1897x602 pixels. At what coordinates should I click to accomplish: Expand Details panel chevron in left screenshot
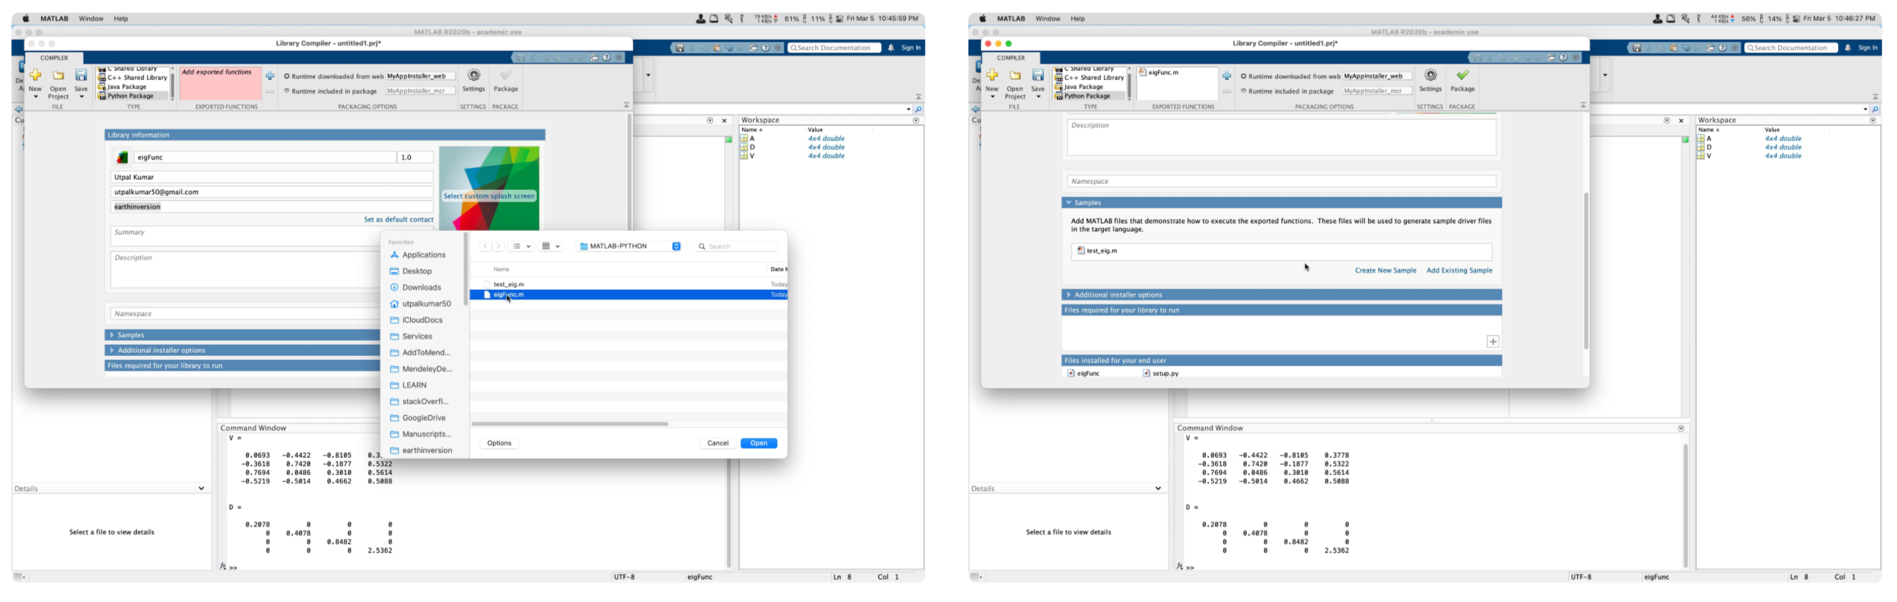pos(201,488)
